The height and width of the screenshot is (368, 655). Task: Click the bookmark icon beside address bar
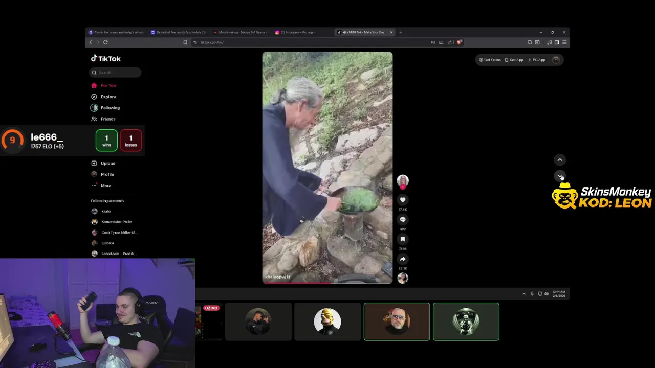point(185,42)
